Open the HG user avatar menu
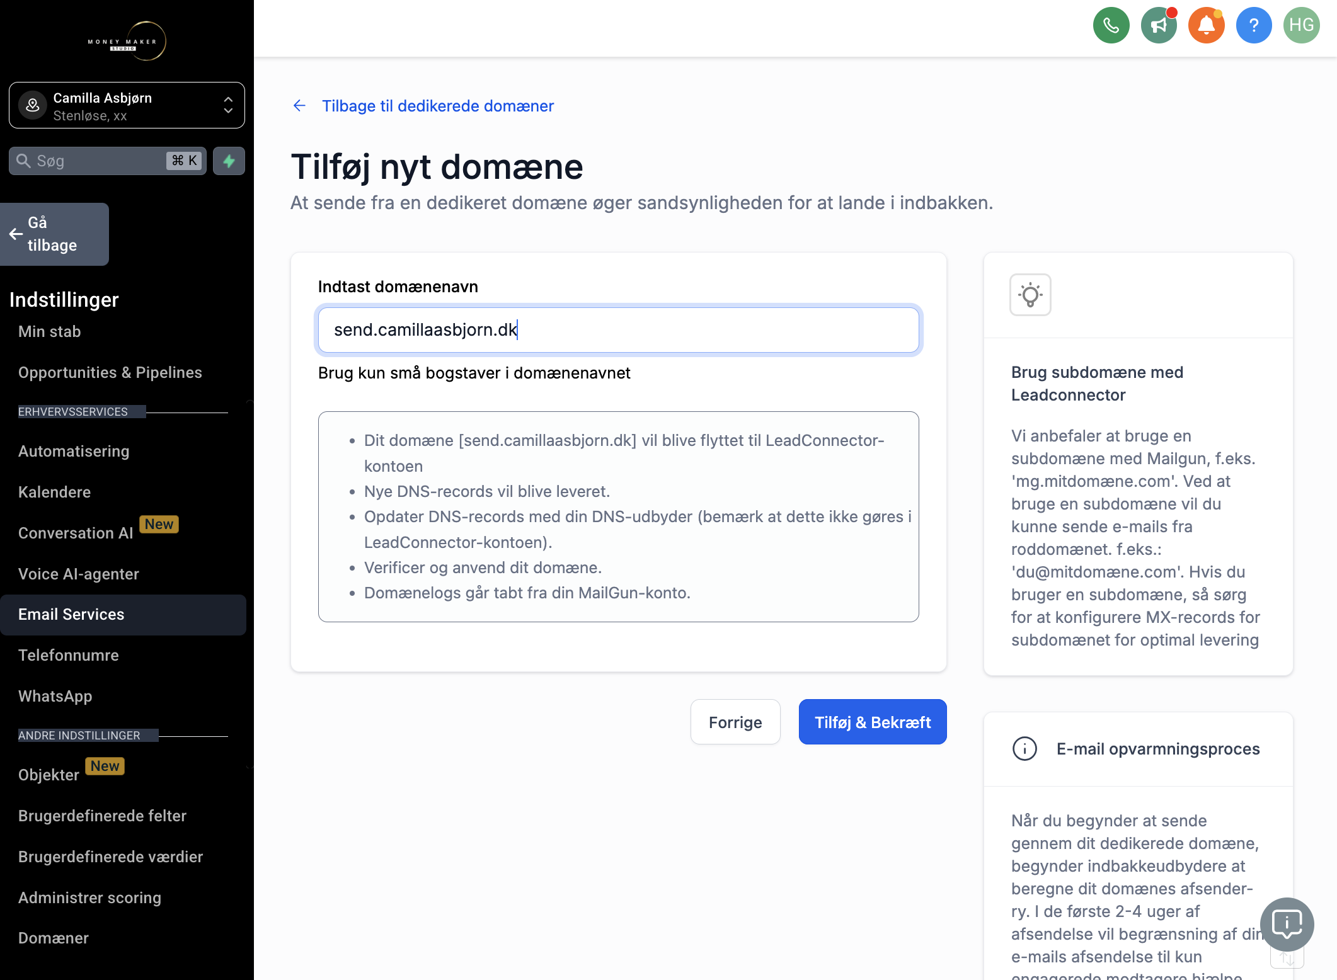Image resolution: width=1337 pixels, height=980 pixels. [x=1301, y=25]
